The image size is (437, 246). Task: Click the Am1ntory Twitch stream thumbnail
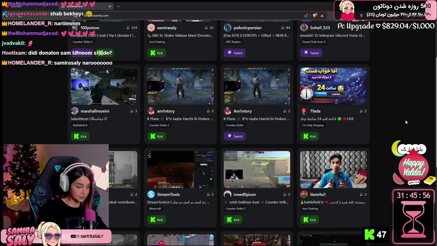point(257,86)
